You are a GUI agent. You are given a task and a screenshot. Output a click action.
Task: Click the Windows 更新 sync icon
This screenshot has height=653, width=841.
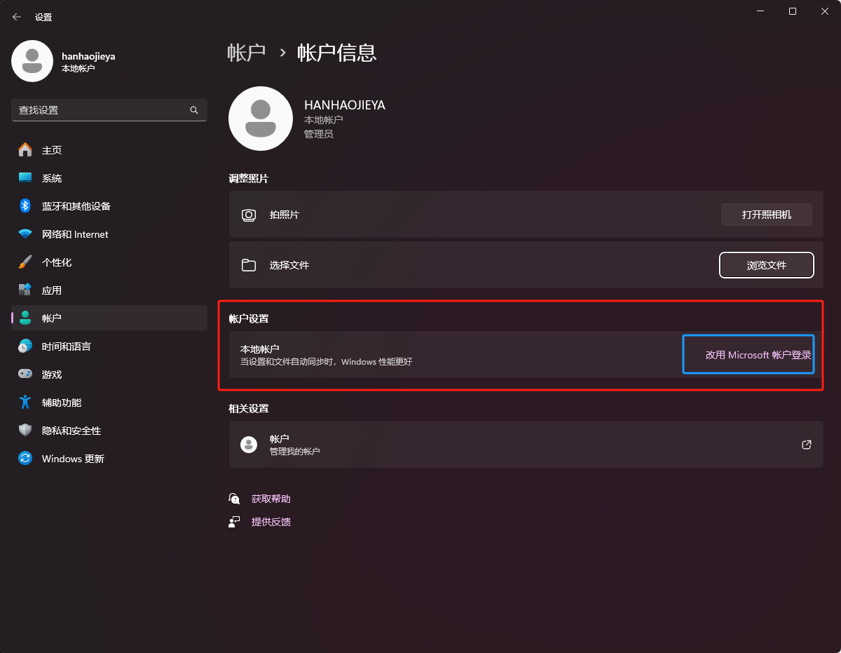pos(25,459)
